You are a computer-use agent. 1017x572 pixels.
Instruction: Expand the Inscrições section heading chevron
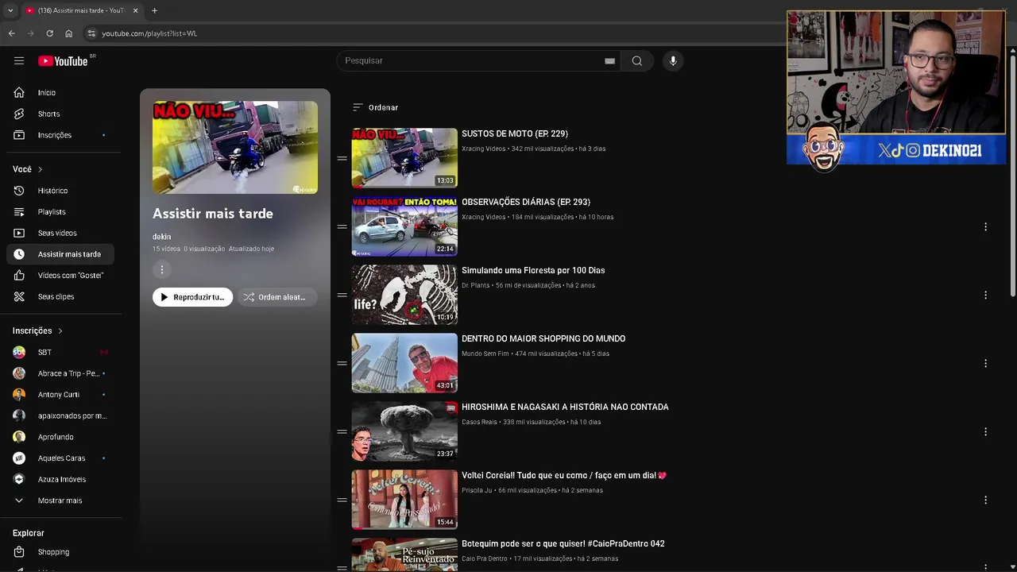(60, 330)
